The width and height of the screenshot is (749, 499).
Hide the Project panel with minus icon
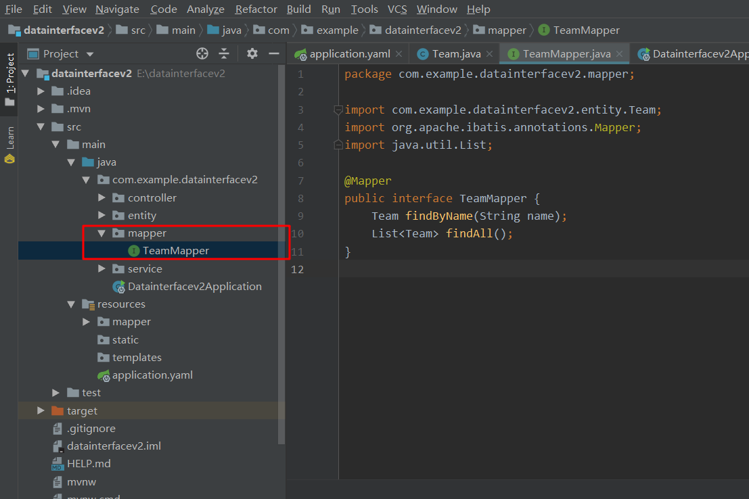[274, 53]
